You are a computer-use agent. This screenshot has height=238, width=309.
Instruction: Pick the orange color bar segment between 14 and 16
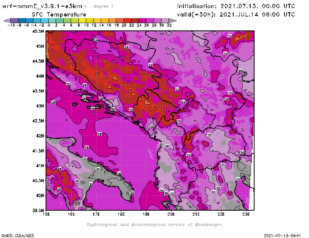105,20
